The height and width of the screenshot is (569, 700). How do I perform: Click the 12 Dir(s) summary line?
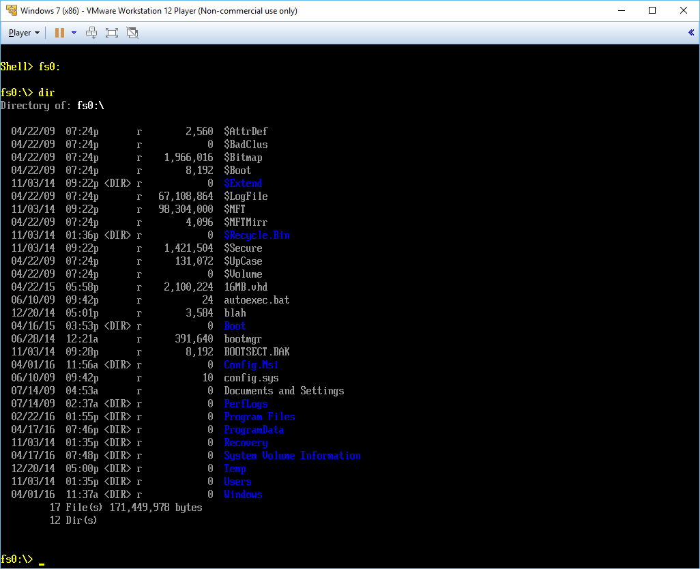click(73, 520)
